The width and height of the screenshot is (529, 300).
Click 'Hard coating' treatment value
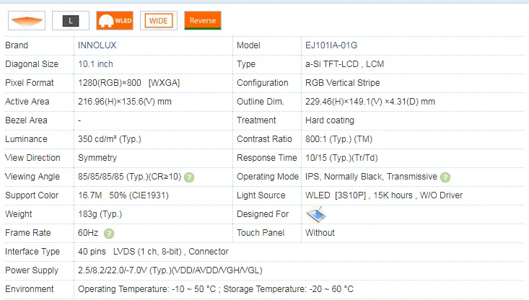coord(330,120)
